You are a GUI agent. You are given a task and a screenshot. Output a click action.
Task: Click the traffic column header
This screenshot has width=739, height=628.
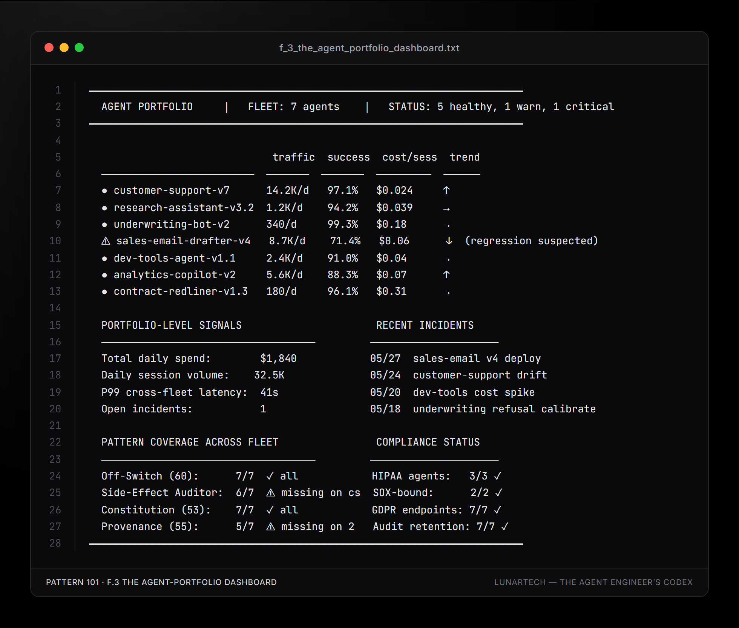294,157
